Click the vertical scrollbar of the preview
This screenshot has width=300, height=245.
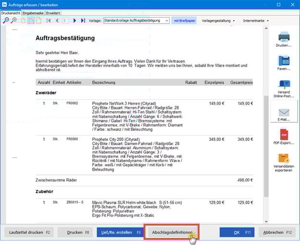(266, 144)
